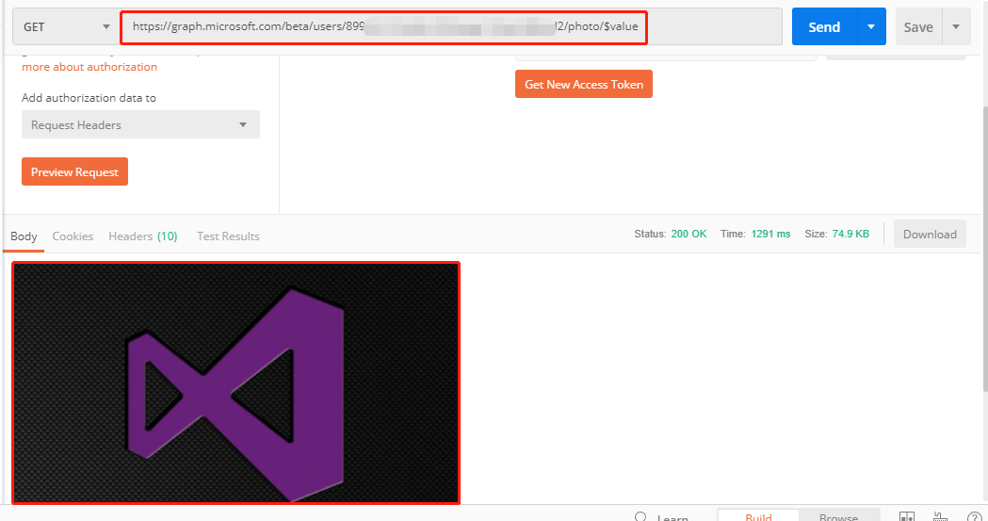Click the vertical scrollbar on the right
The width and height of the screenshot is (988, 521).
pos(984,249)
